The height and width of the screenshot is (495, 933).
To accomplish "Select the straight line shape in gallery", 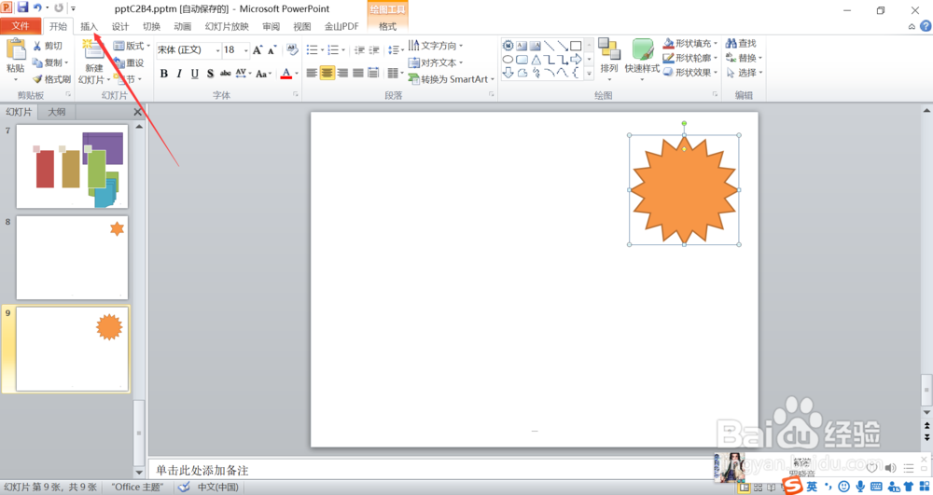I will click(549, 46).
